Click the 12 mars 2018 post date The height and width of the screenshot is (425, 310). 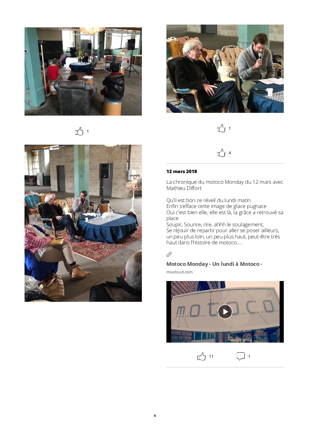[182, 171]
